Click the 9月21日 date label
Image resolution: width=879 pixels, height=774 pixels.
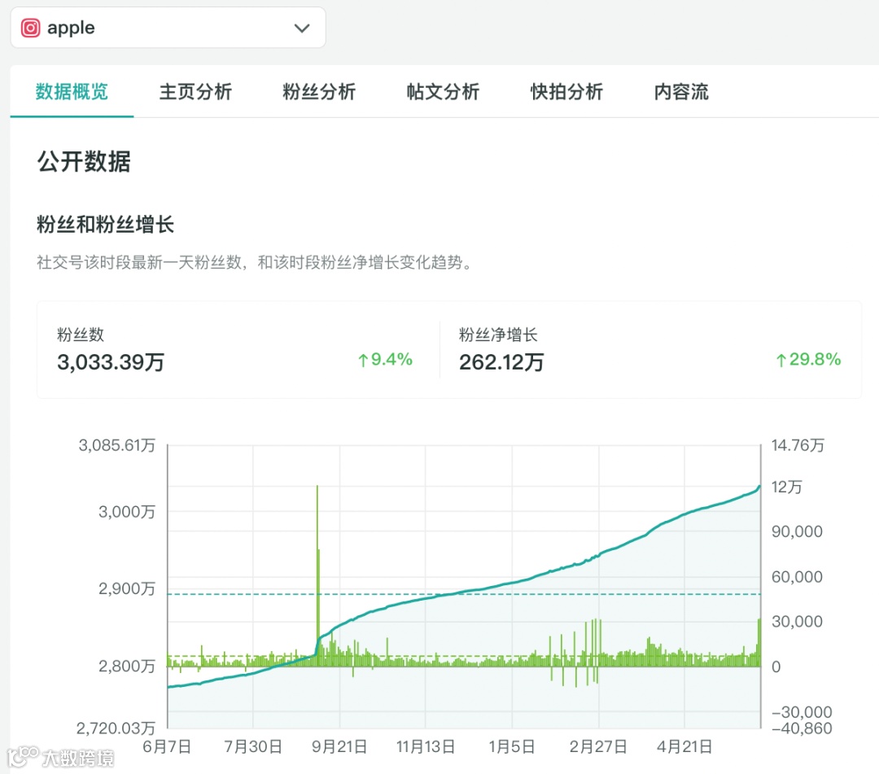pyautogui.click(x=339, y=746)
